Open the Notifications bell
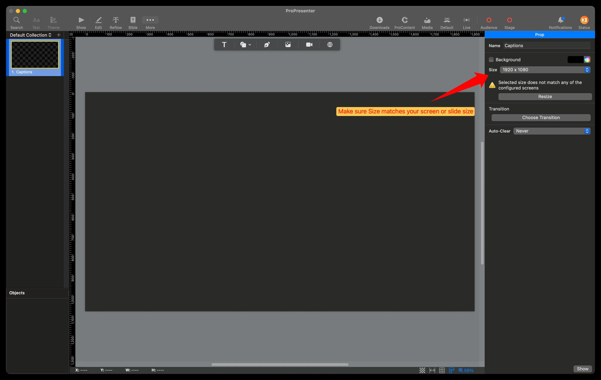 point(560,23)
